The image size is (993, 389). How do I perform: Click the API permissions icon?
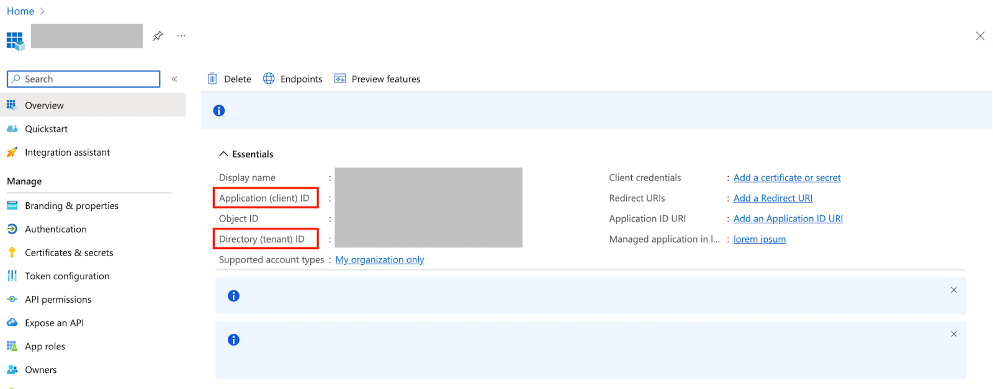[x=12, y=300]
